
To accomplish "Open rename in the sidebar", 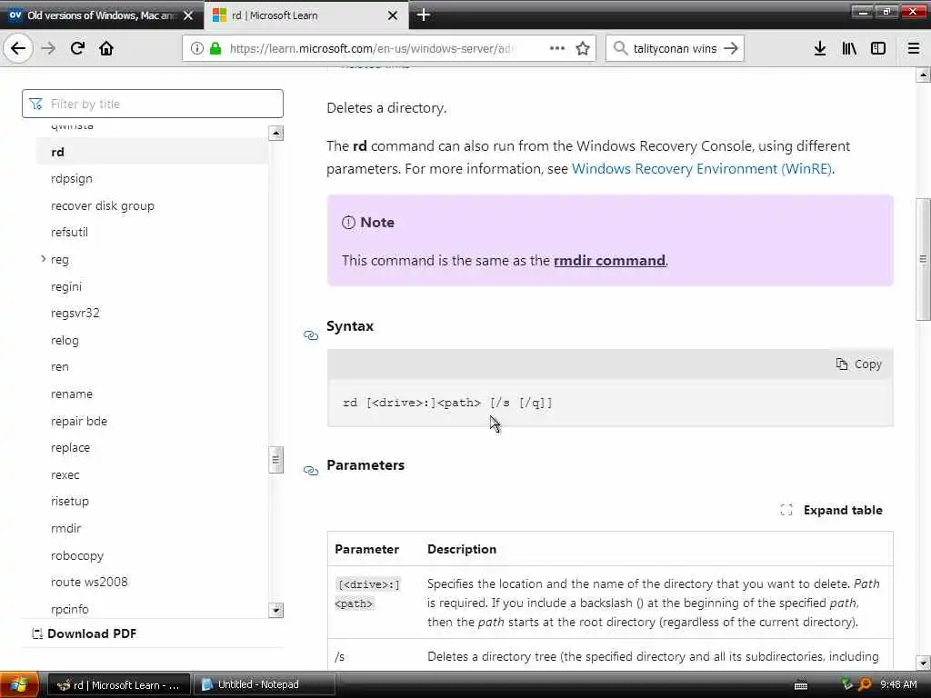I will (x=72, y=394).
